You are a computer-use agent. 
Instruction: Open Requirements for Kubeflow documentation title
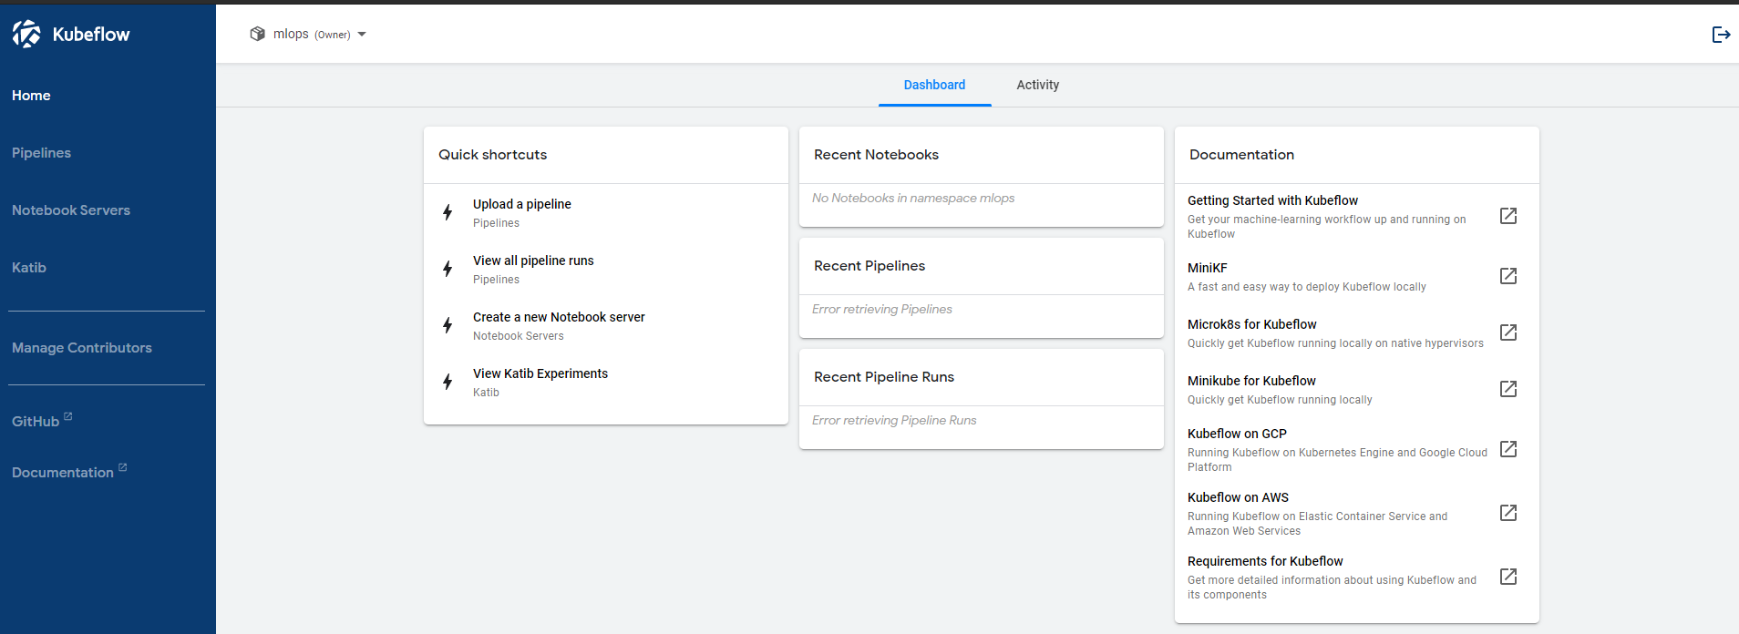1265,561
